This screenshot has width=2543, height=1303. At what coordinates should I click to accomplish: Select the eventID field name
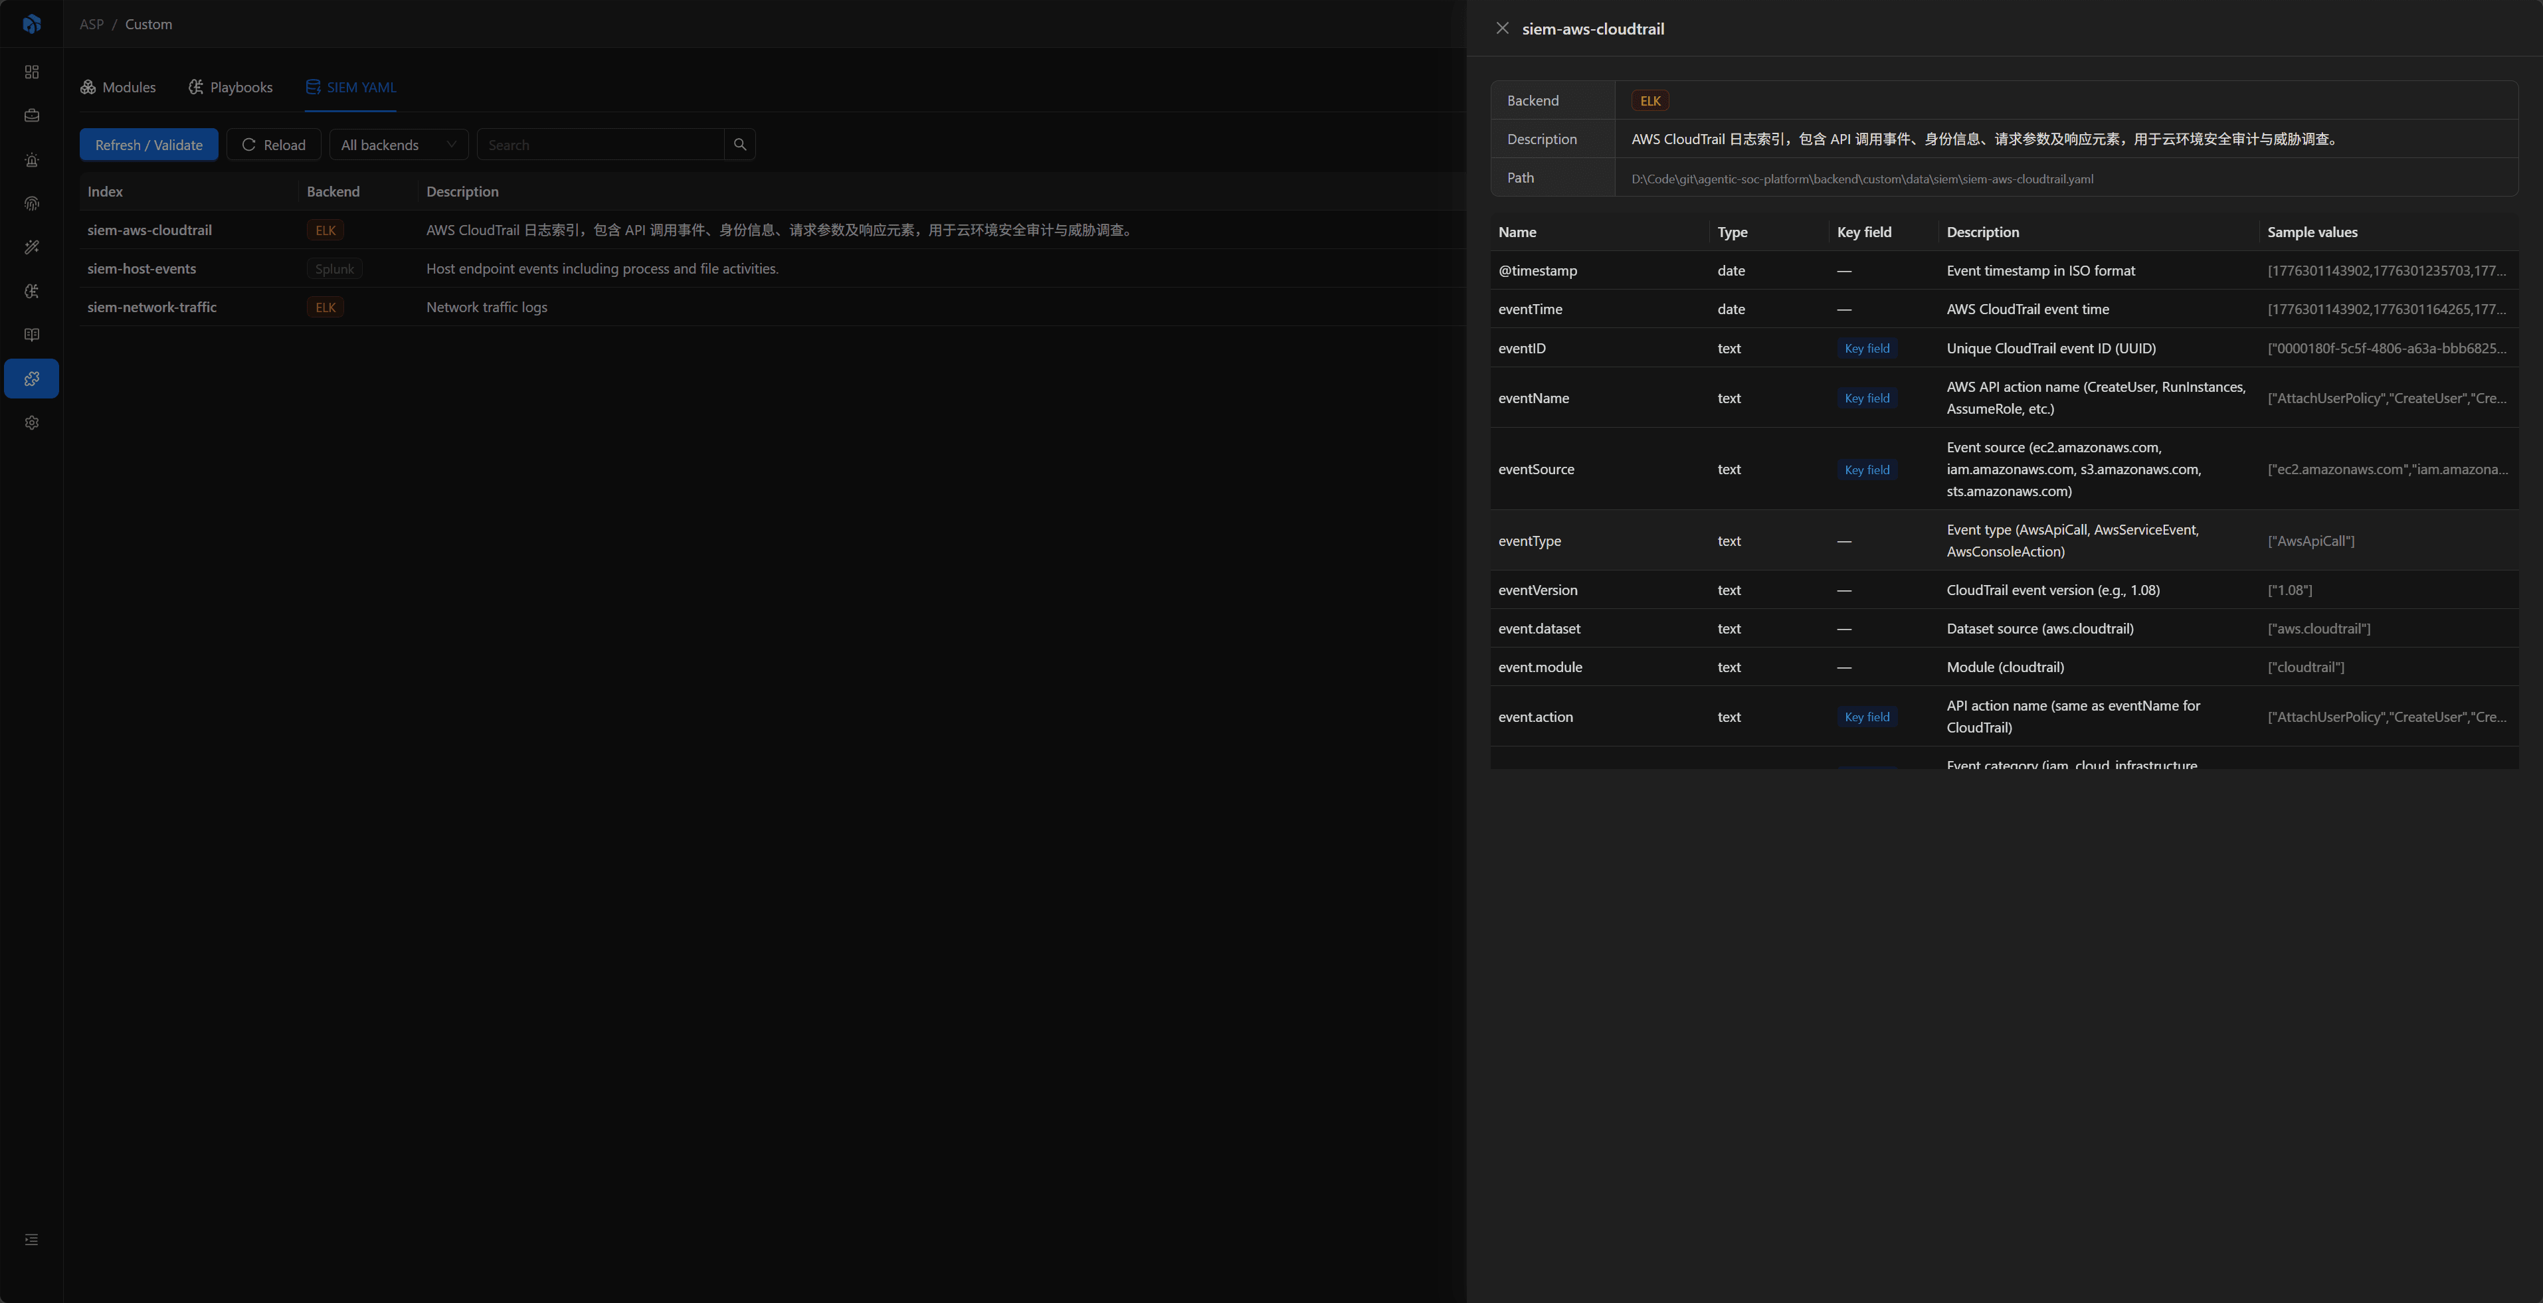tap(1522, 349)
